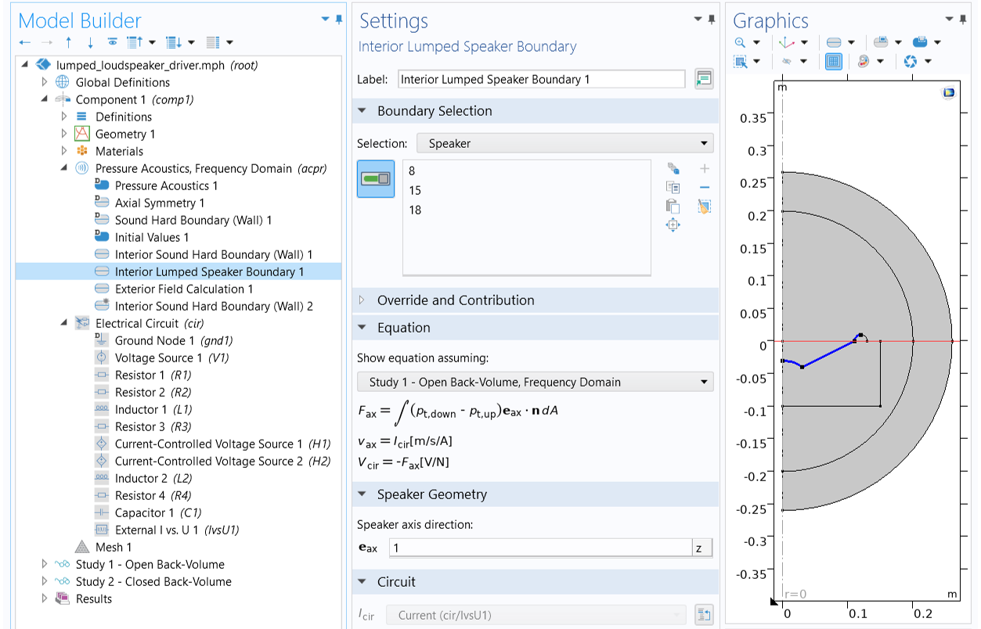Open the color palette icon in Graphics toolbar
The width and height of the screenshot is (981, 629).
[x=862, y=61]
